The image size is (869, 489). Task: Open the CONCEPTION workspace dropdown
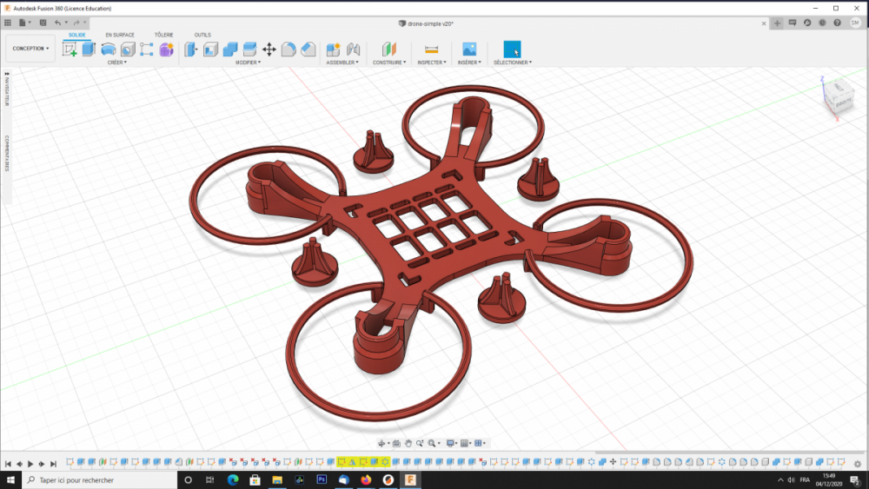pos(30,49)
